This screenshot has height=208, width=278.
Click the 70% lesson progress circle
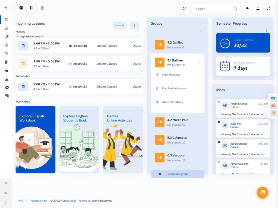point(225,43)
